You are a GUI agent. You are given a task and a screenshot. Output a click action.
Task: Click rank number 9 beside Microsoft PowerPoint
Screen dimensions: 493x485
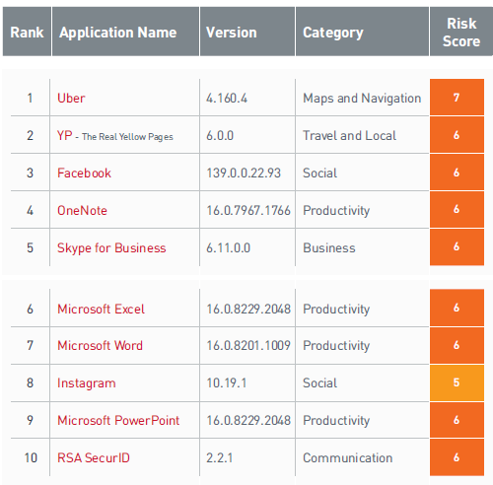[30, 420]
